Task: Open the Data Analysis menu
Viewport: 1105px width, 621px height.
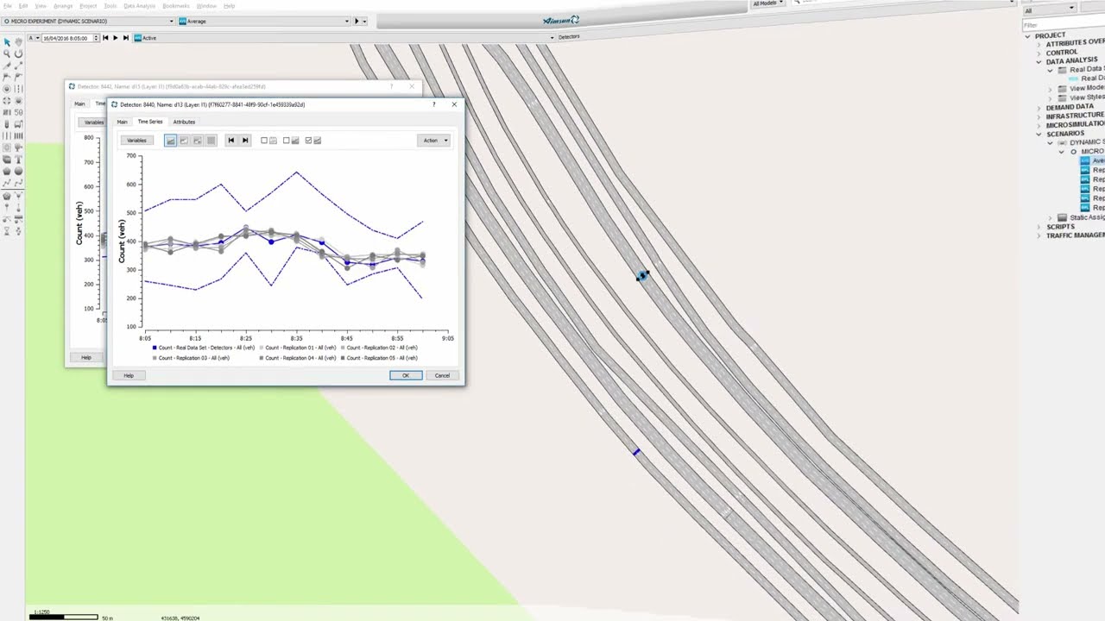Action: click(140, 6)
